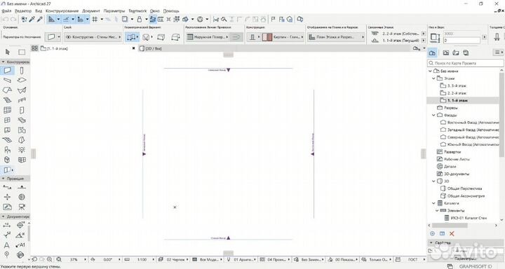The width and height of the screenshot is (505, 269).
Task: Select the Slab tool
Action: tap(22, 80)
